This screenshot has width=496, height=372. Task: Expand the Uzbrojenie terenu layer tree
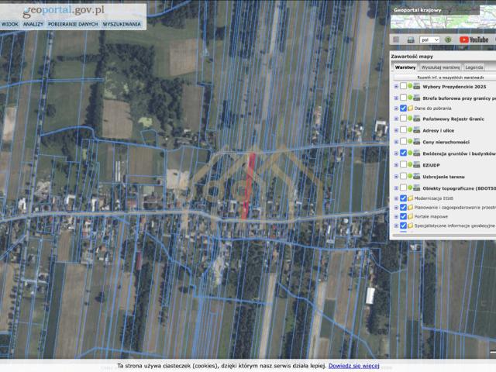pyautogui.click(x=396, y=176)
